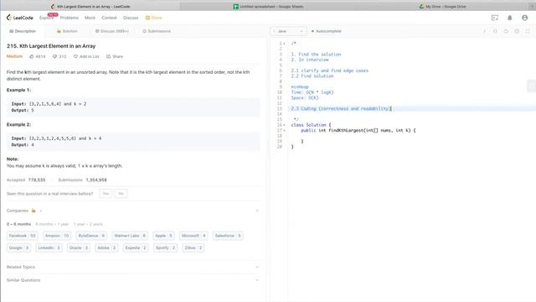The image size is (536, 302).
Task: Go to the Problems menu item
Action: [69, 18]
